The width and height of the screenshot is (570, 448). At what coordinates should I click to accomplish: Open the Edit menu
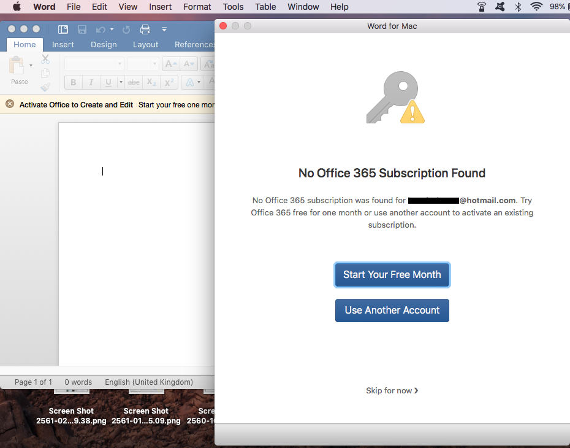click(99, 7)
